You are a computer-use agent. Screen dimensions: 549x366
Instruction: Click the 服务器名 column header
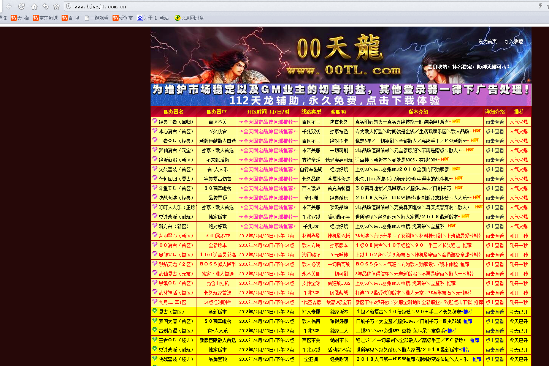pyautogui.click(x=174, y=112)
